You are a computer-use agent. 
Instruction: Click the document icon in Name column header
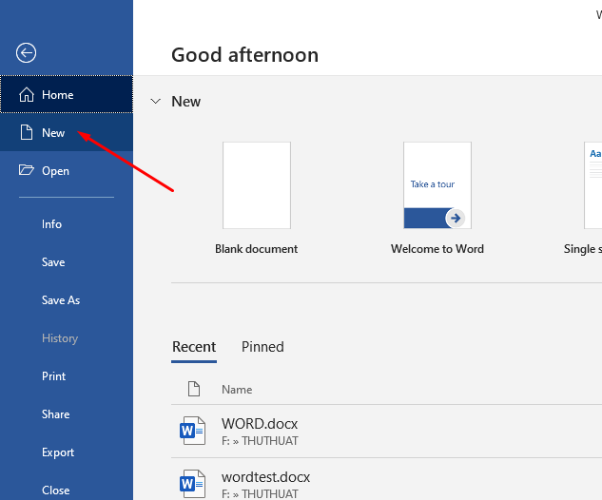[194, 389]
